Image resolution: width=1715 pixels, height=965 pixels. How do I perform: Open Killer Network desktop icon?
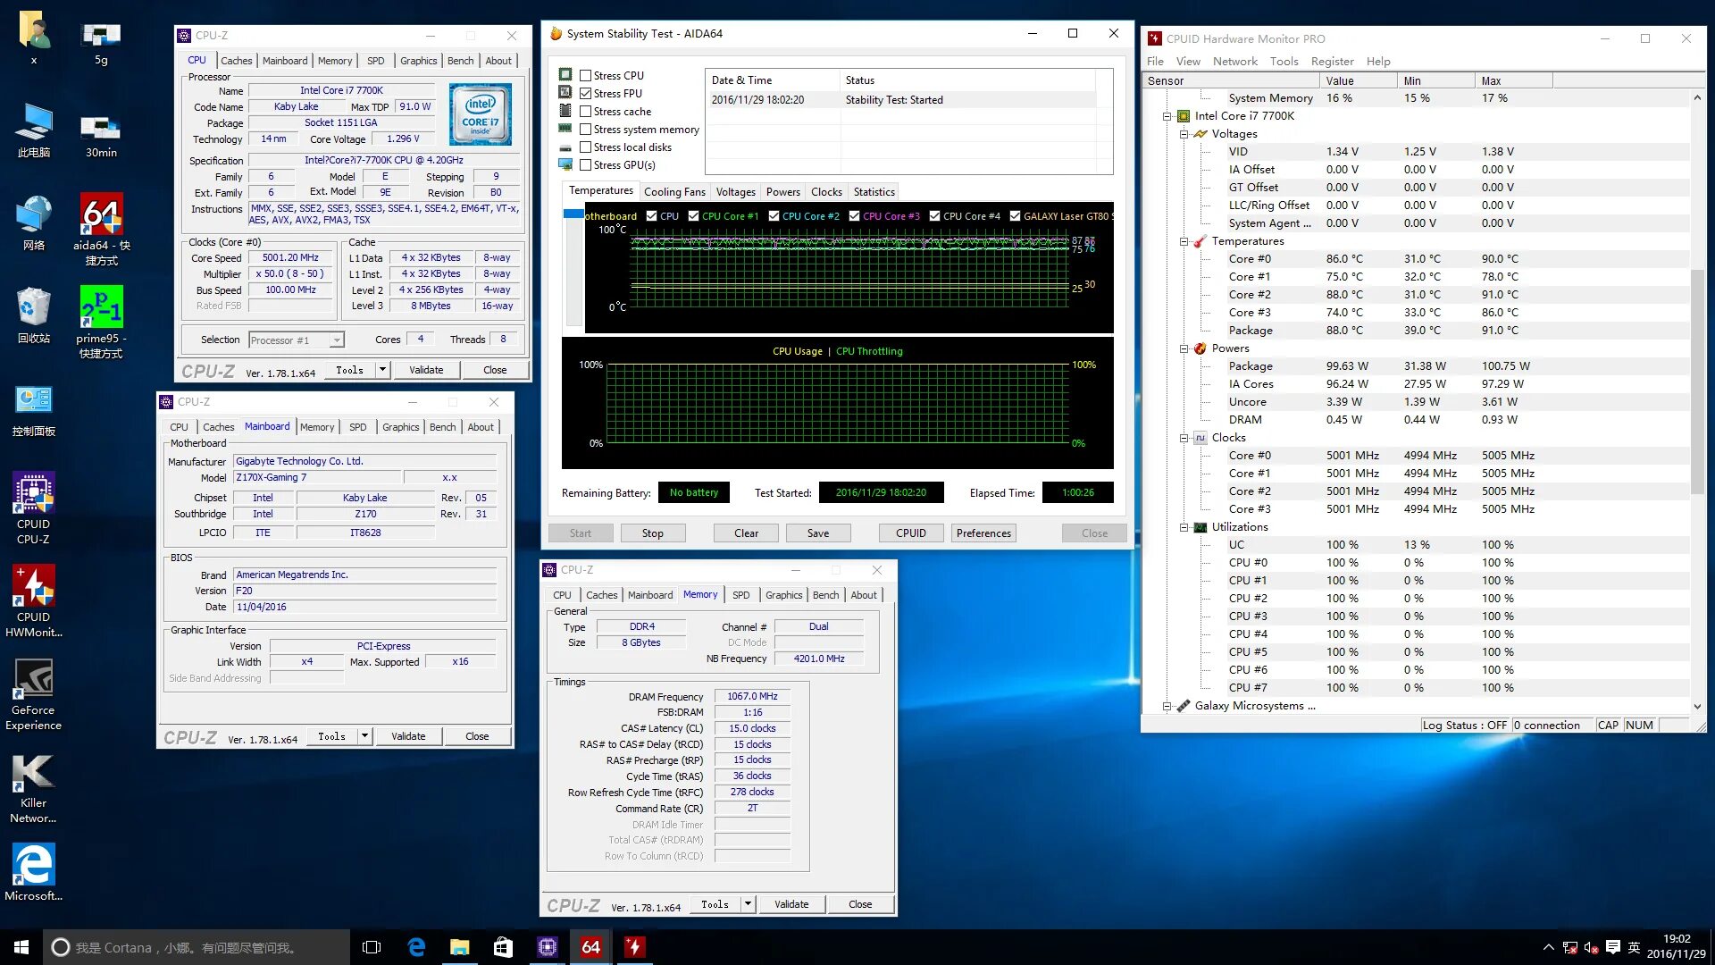click(33, 774)
